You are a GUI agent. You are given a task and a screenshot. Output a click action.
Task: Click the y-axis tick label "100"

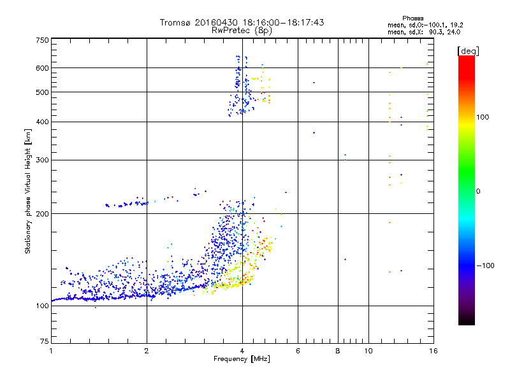tap(42, 306)
